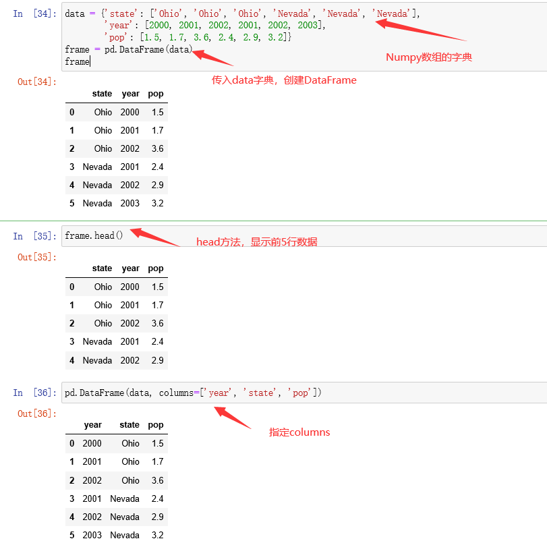Click value 3.2 in Out[34] table
Viewport: 547px width, 543px height.
(x=157, y=203)
